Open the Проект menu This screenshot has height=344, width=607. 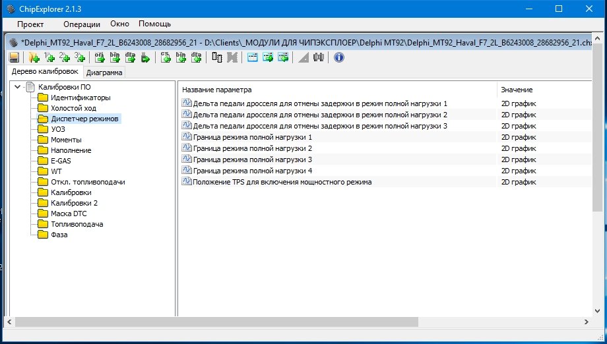click(x=30, y=24)
